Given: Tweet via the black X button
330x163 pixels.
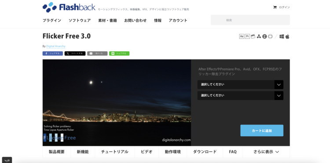Looking at the screenshot, I should coord(75,53).
